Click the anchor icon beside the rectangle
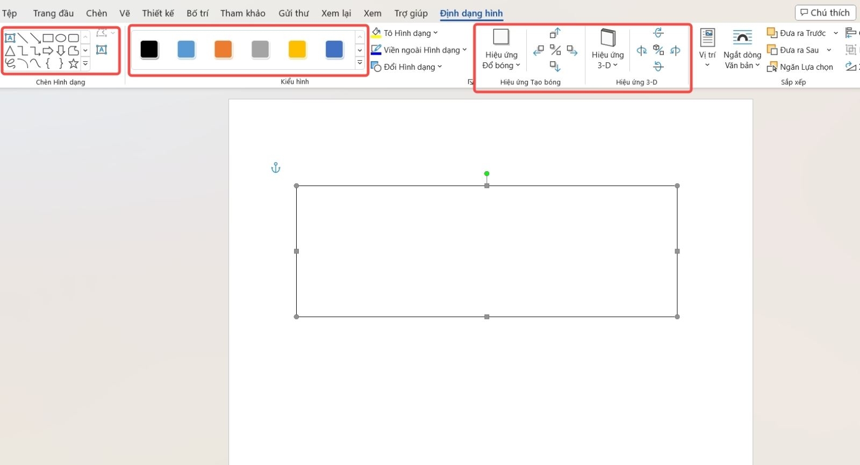Screen dimensions: 860x465 pos(276,168)
